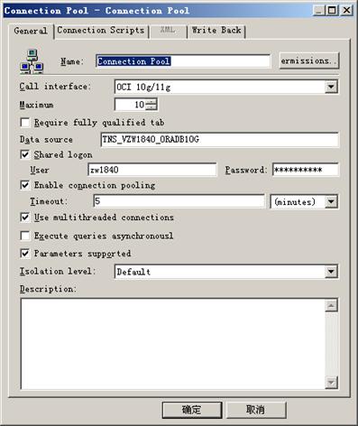Screen dimensions: 358x426
Task: Enable Execute queries asynchronously checkbox
Action: pyautogui.click(x=25, y=236)
